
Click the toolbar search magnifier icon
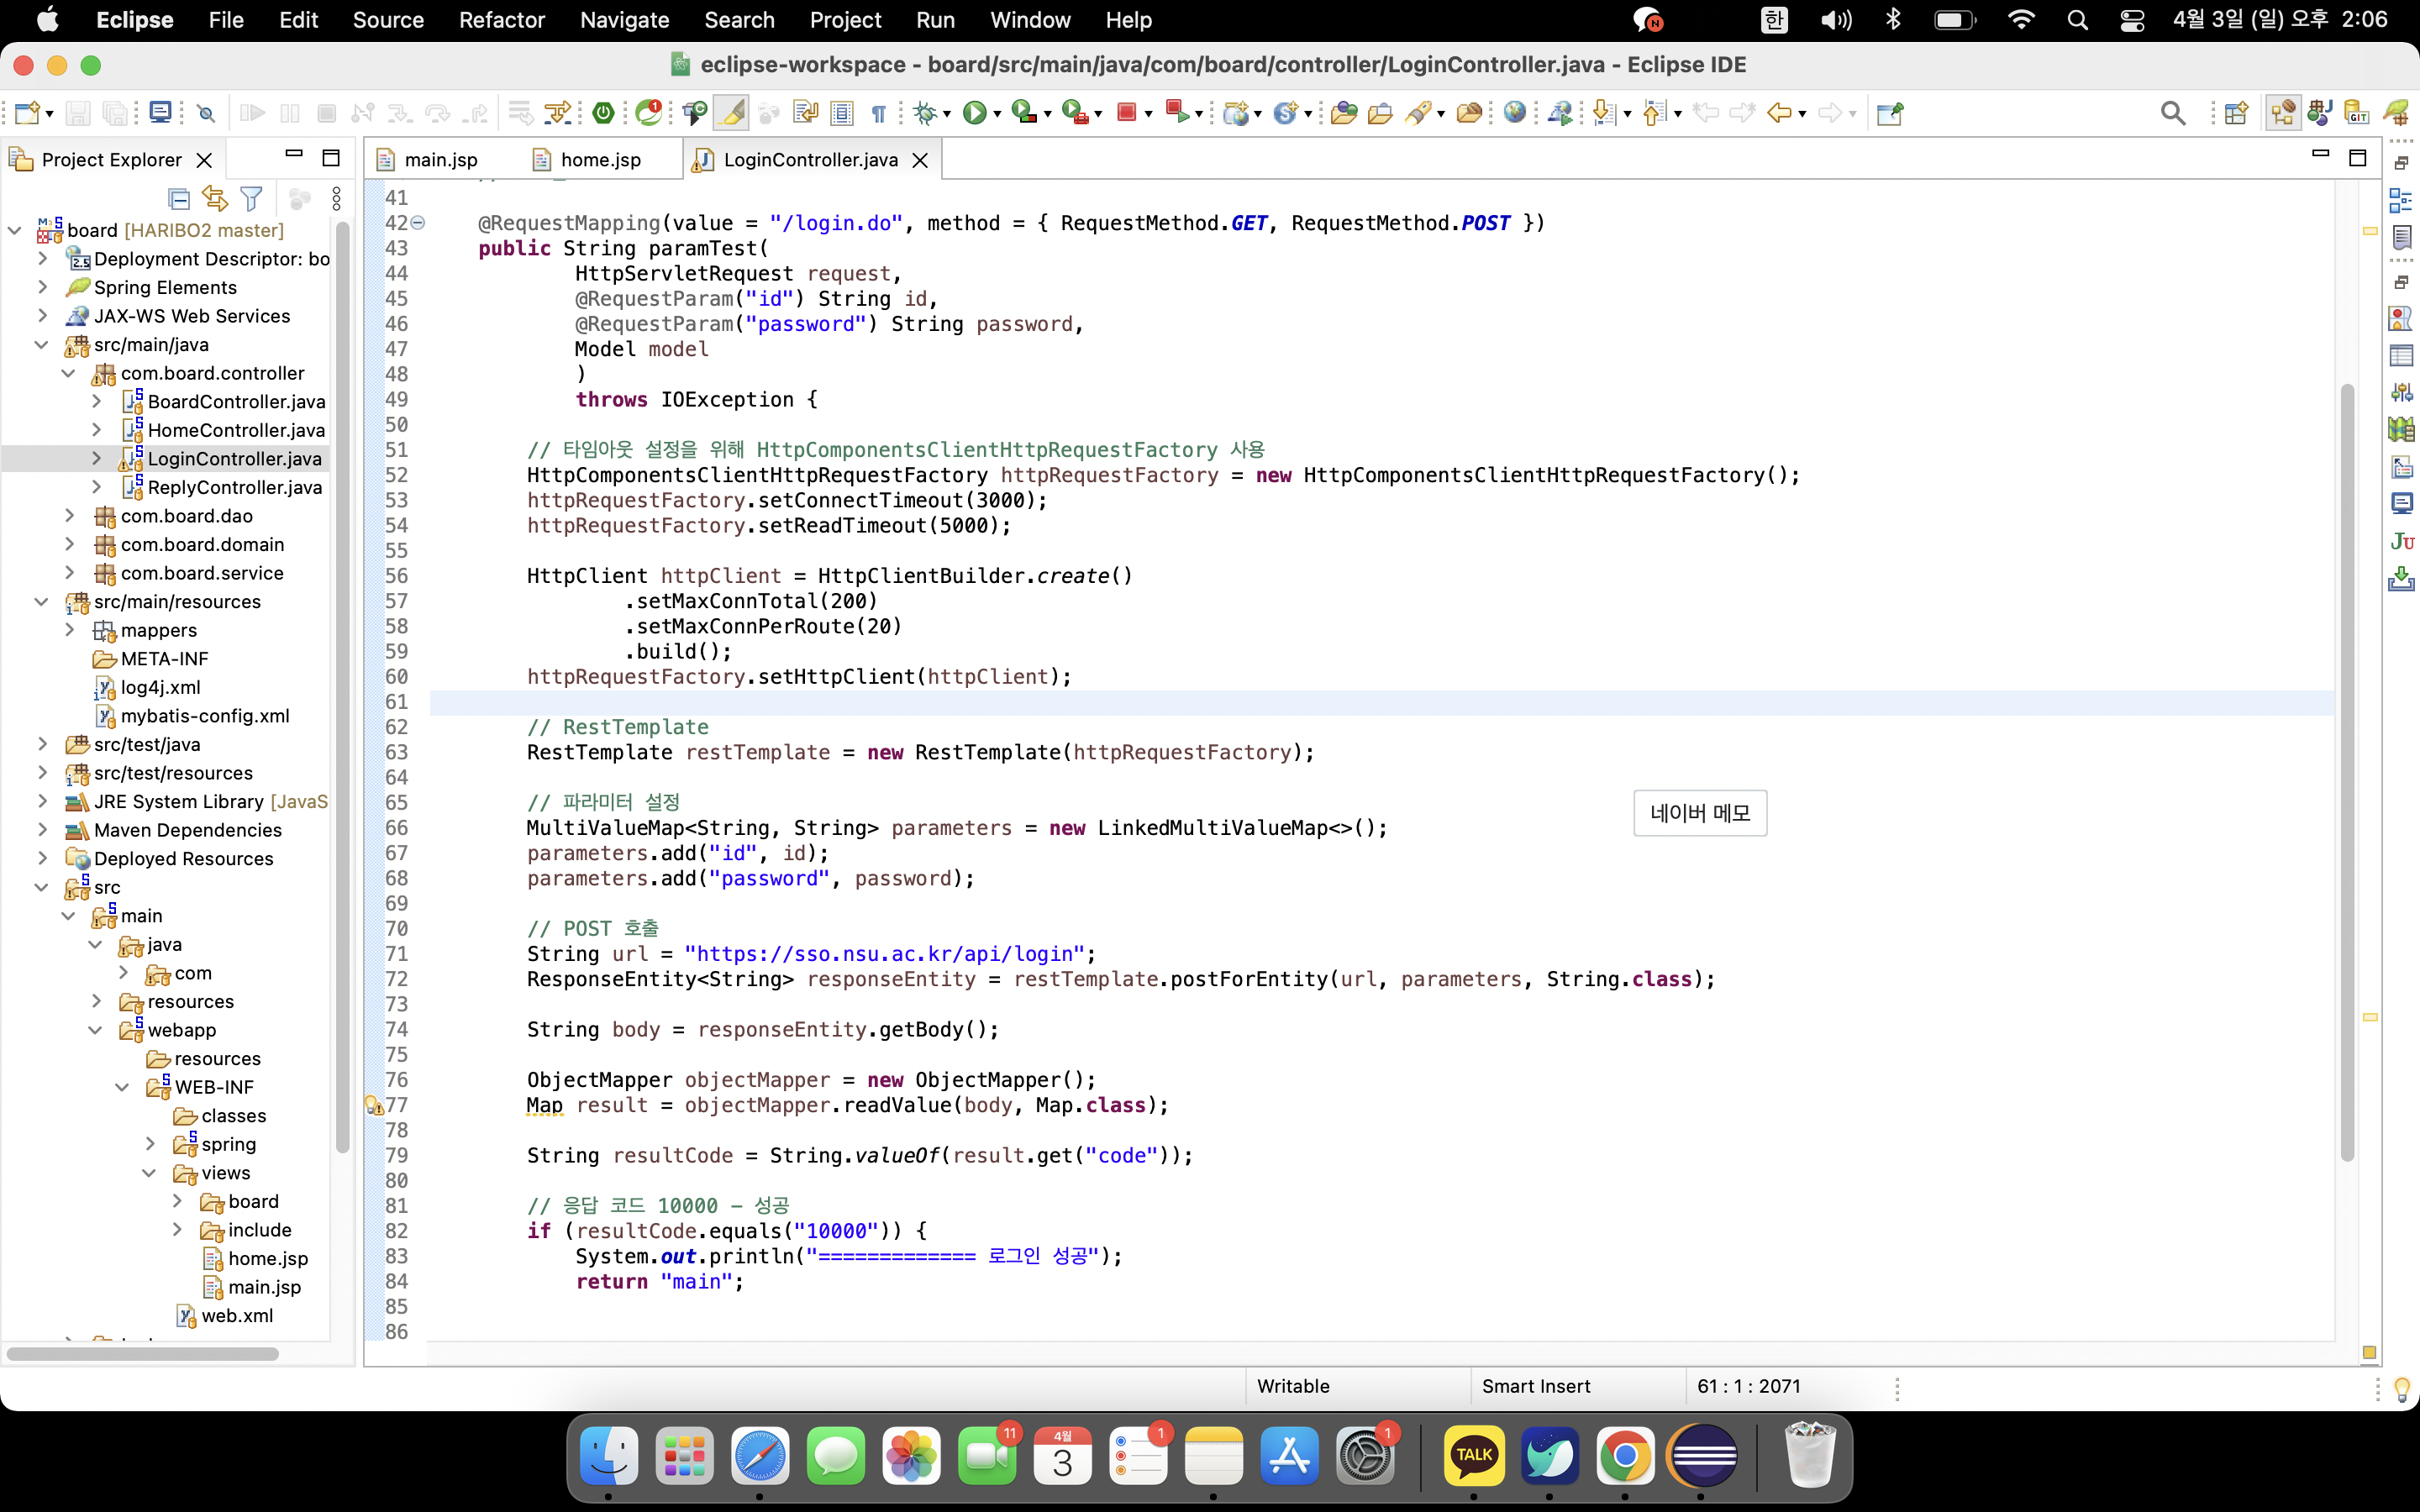click(2172, 113)
